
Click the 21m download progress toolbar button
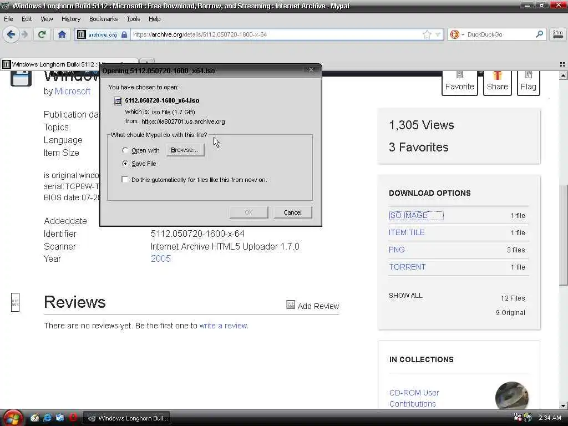click(557, 34)
